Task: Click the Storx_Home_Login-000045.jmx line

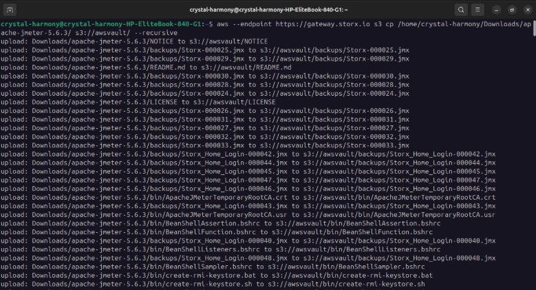Action: click(248, 172)
